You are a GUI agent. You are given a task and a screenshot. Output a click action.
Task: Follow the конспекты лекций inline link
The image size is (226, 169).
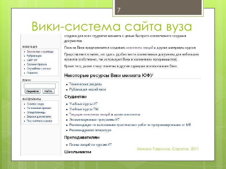point(140,48)
